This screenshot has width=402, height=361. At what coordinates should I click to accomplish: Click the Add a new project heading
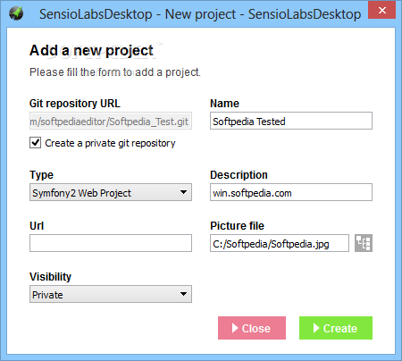coord(91,50)
